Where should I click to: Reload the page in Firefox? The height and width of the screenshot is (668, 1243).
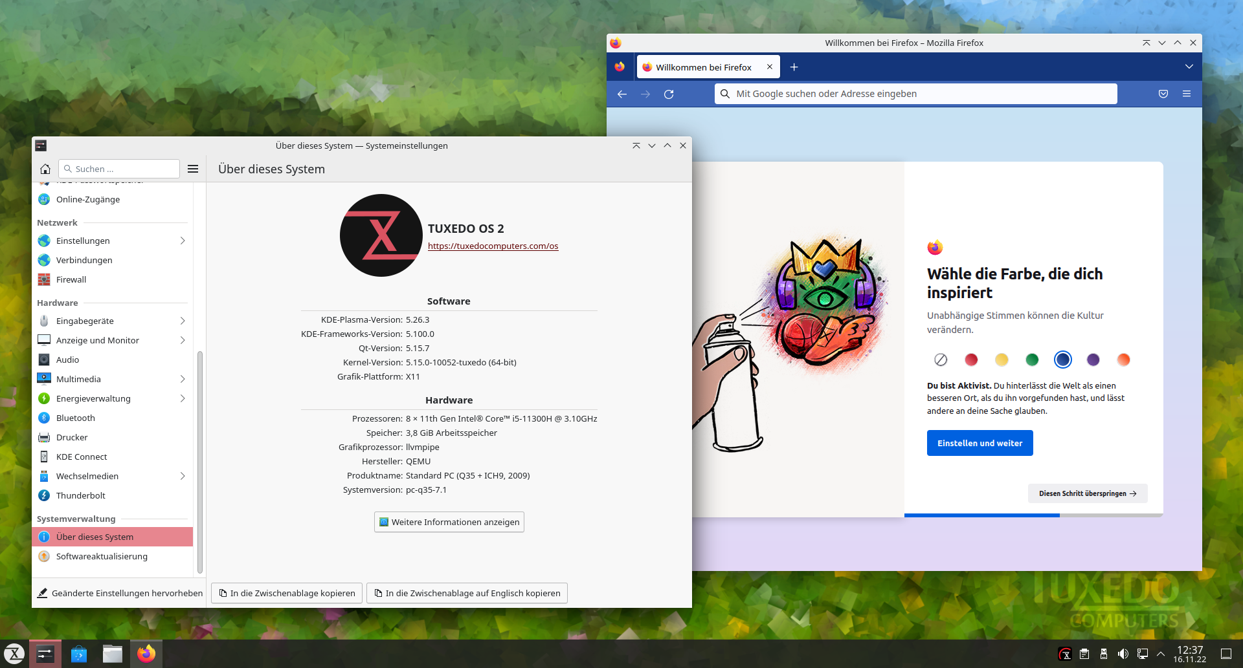[669, 94]
